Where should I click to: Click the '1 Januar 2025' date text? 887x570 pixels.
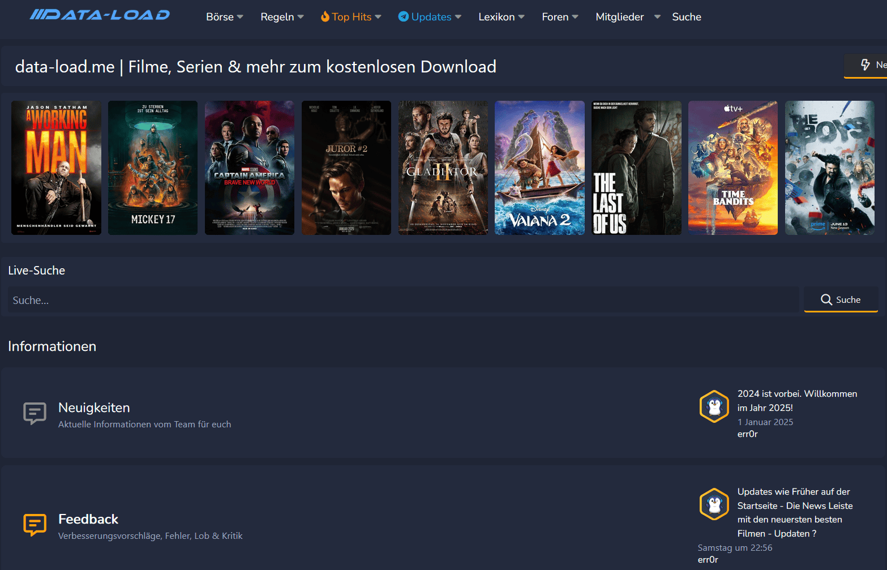tap(765, 422)
